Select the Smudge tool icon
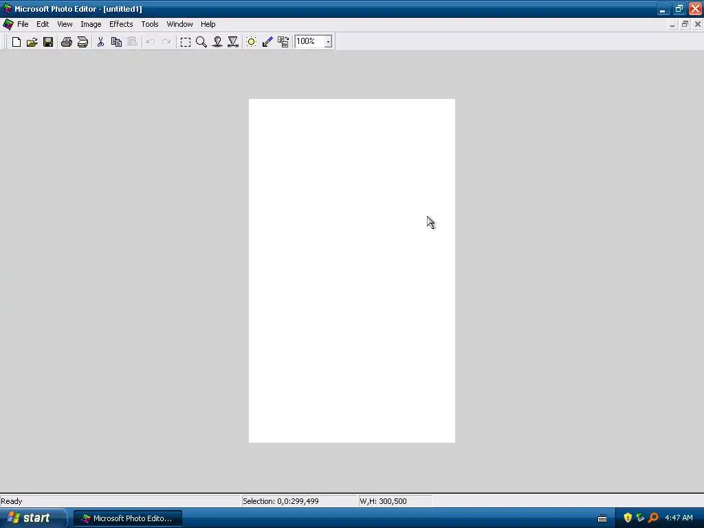Image resolution: width=704 pixels, height=528 pixels. pyautogui.click(x=217, y=42)
